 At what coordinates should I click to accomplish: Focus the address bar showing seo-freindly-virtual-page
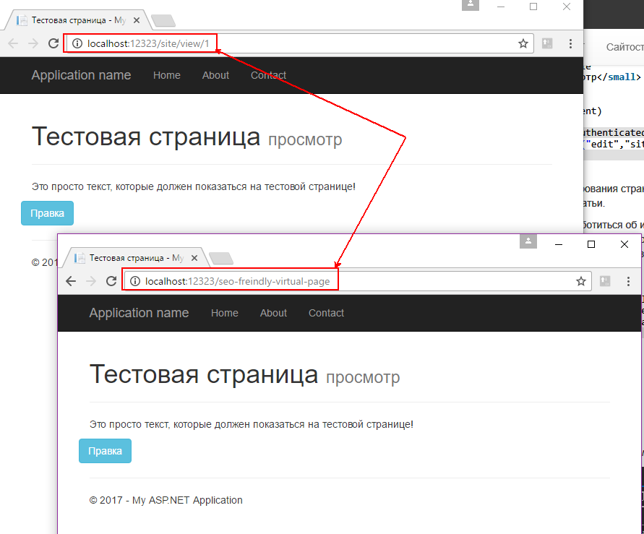(x=357, y=281)
